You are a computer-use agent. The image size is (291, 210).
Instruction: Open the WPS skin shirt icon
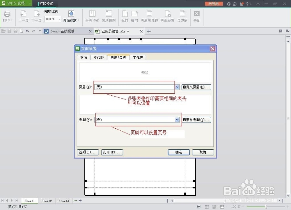[242, 4]
